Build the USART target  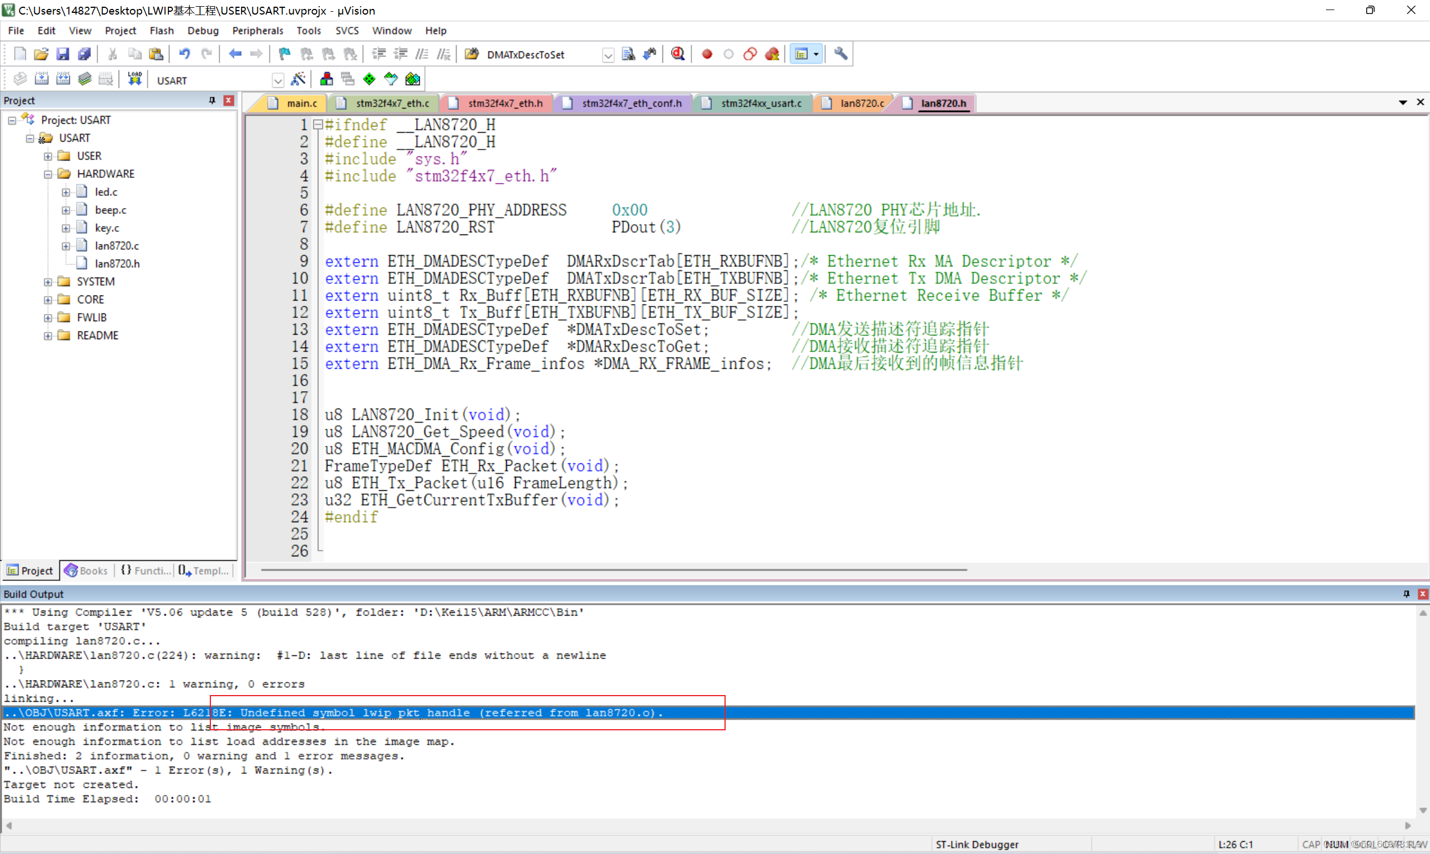pos(41,79)
